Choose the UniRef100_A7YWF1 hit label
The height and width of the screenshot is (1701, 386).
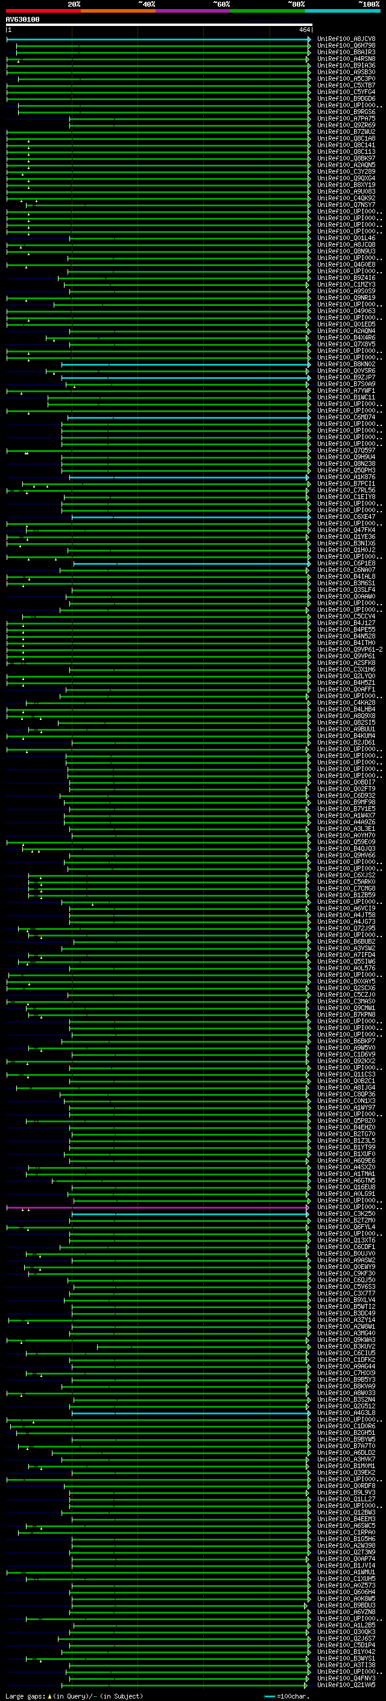click(x=346, y=391)
